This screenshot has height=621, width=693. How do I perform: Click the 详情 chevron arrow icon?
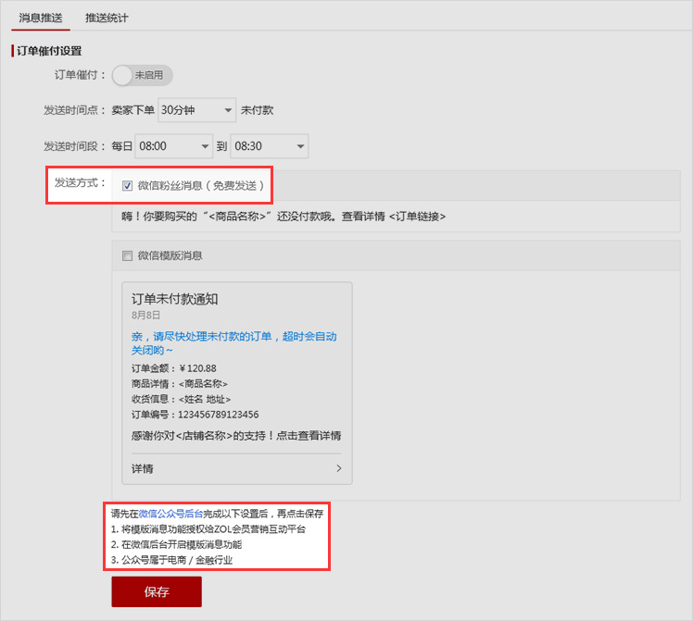339,468
